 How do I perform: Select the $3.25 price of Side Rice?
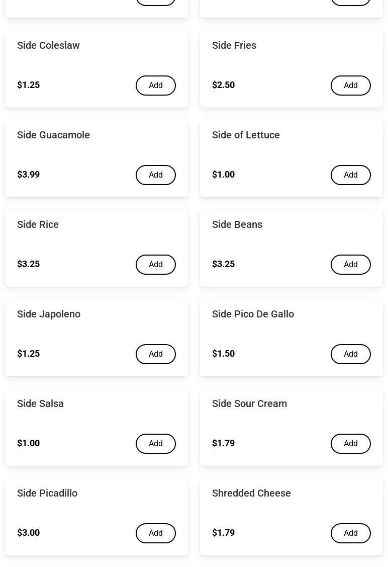tap(28, 264)
